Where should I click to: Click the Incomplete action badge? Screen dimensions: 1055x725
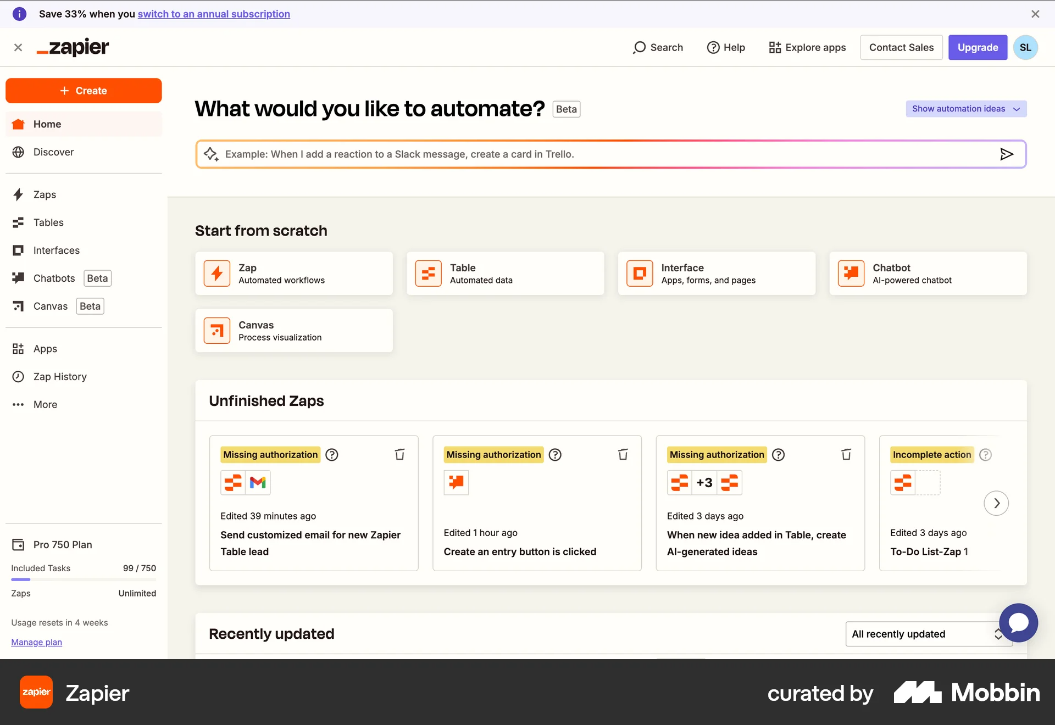(x=932, y=455)
